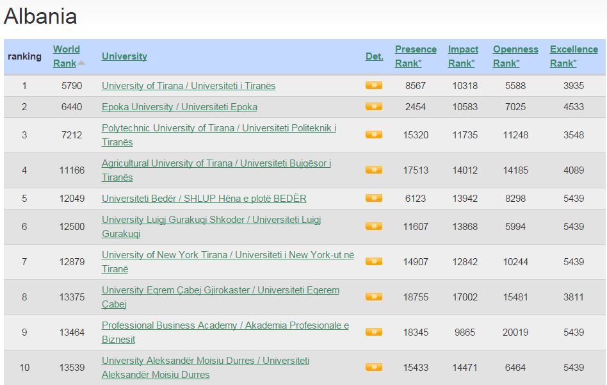Screen dimensions: 607x385
Task: Click details arrow for Aleksandër Moisiu Durres
Action: point(373,367)
